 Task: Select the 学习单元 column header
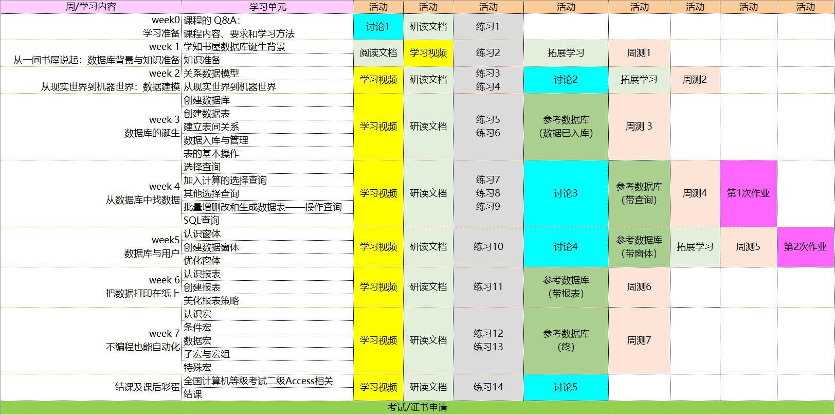coord(267,7)
